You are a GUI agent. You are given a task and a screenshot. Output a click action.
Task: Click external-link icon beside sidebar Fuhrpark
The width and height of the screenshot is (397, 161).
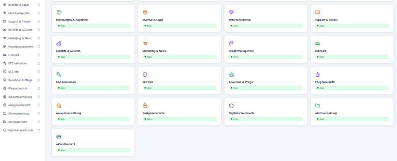pos(39,55)
